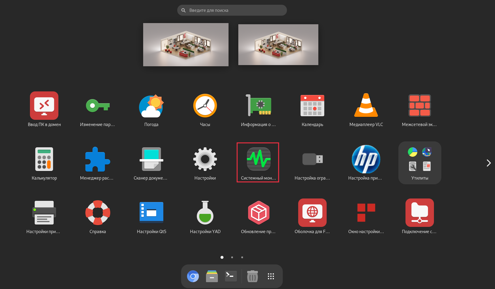
Task: Open the Firewall app icon
Action: coord(419,106)
